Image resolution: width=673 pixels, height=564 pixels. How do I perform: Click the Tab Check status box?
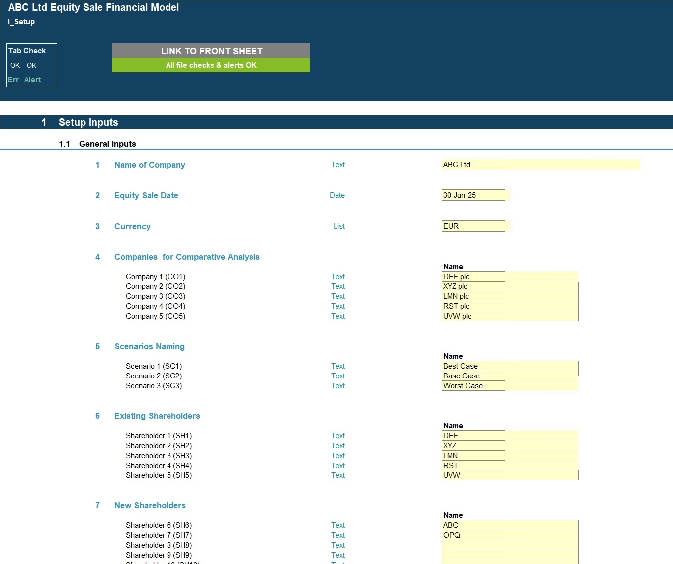click(x=31, y=65)
